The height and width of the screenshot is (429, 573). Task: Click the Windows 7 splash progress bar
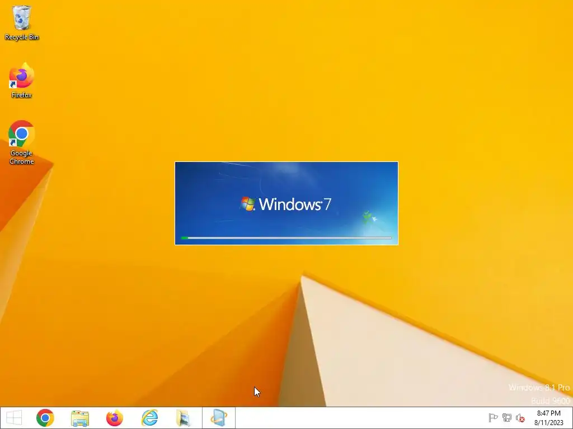[x=286, y=238]
